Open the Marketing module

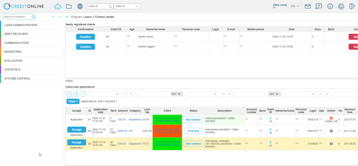click(x=32, y=52)
